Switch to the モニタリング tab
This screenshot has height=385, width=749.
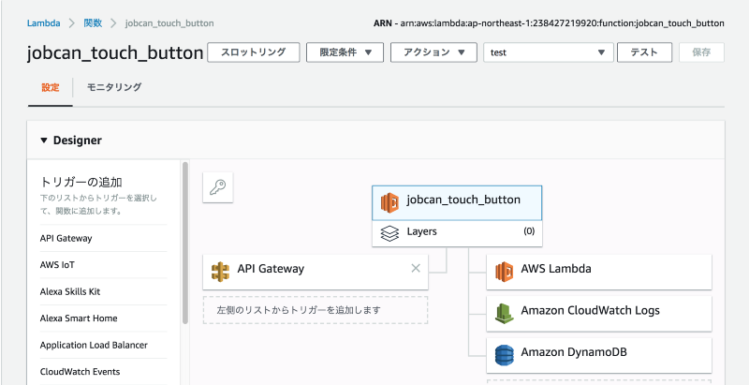pyautogui.click(x=114, y=87)
